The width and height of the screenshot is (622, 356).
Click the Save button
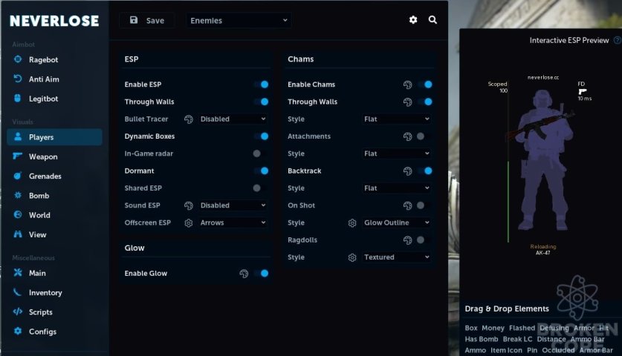click(147, 21)
